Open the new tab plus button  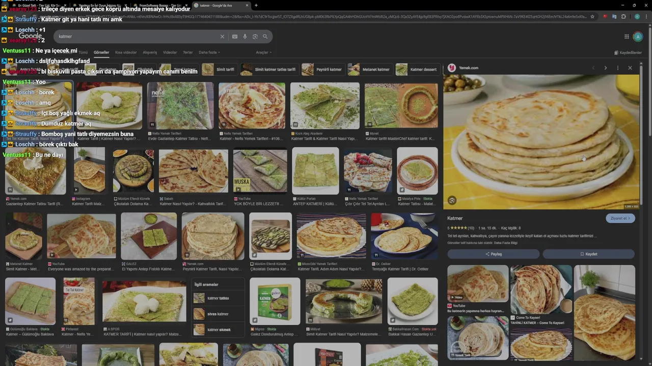256,5
